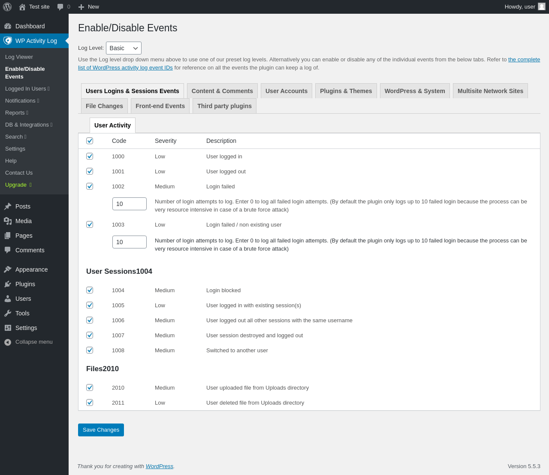Open the WordPress & System tab
549x475 pixels.
(415, 91)
